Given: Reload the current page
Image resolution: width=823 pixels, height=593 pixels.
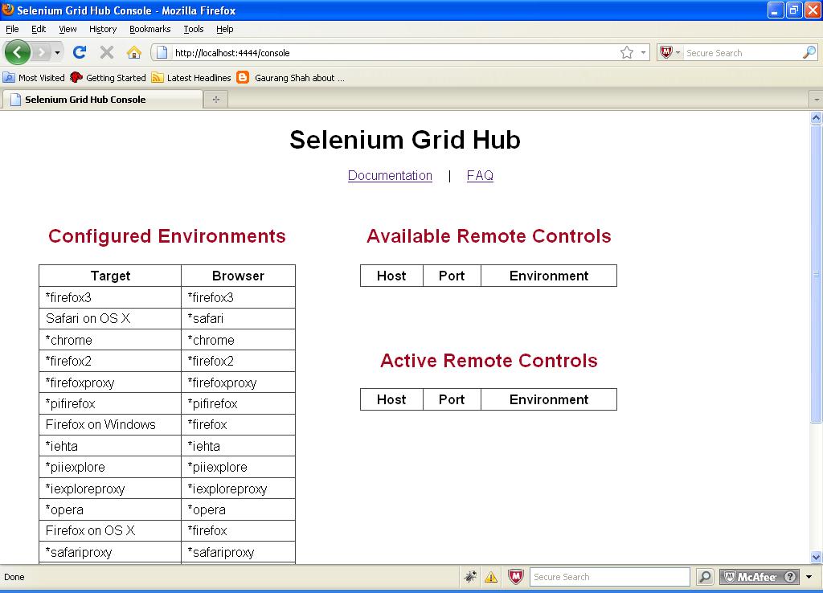Looking at the screenshot, I should [80, 52].
